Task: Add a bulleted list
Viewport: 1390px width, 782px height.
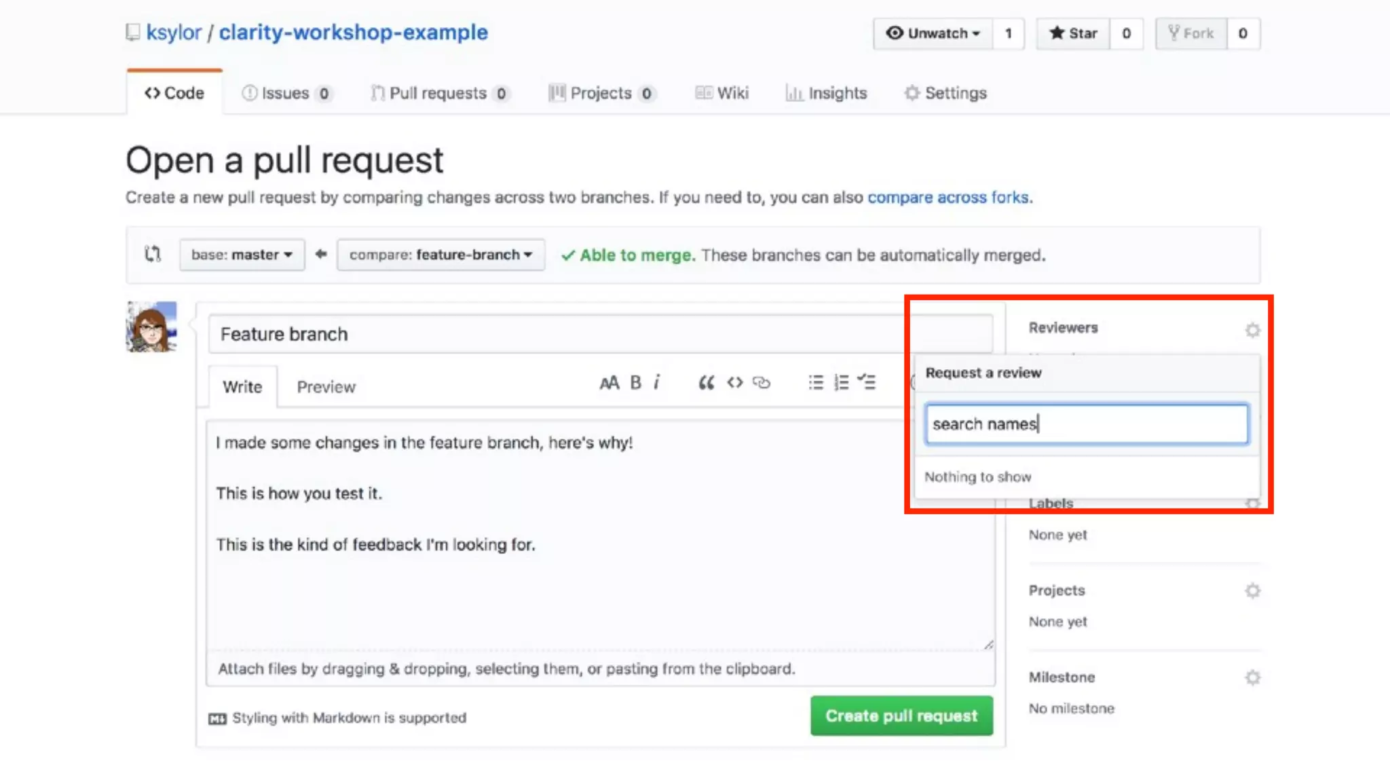Action: 816,383
